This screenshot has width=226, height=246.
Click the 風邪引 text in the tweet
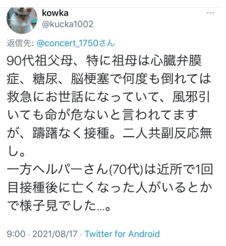click(191, 97)
